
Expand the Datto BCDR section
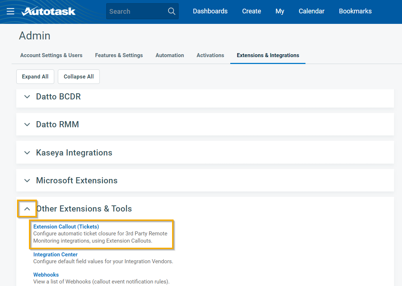tap(27, 97)
